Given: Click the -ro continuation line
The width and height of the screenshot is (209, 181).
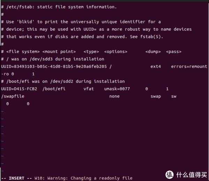Looking at the screenshot, I should coord(18,74).
